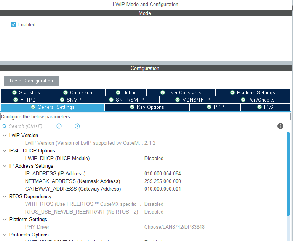Viewport: 293px width, 241px height.
Task: Click the vertical scrollbar of parameter list
Action: pos(288,172)
